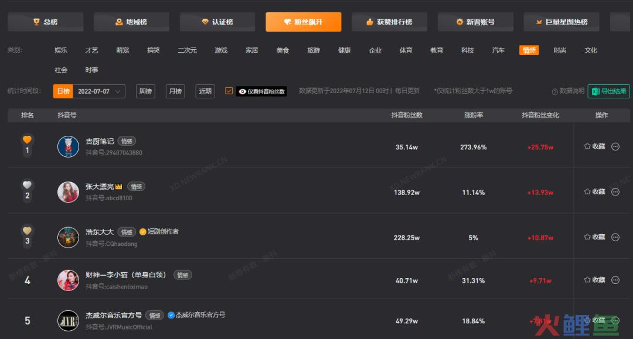Click the blue verified badge for 杰威尔音乐官方号

(x=171, y=315)
